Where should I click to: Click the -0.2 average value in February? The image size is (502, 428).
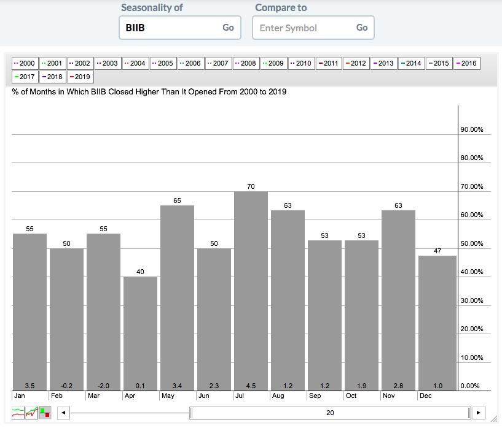66,386
